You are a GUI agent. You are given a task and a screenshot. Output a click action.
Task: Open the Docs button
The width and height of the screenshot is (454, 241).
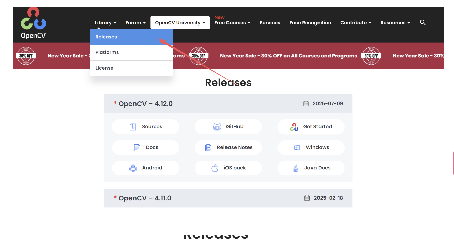tap(146, 148)
